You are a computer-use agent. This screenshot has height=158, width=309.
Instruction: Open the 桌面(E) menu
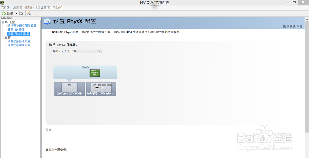coord(29,8)
